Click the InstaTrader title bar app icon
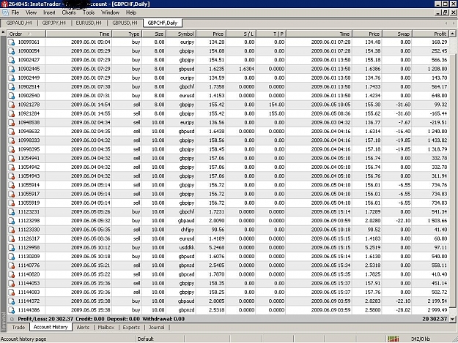The width and height of the screenshot is (458, 343). (4, 4)
